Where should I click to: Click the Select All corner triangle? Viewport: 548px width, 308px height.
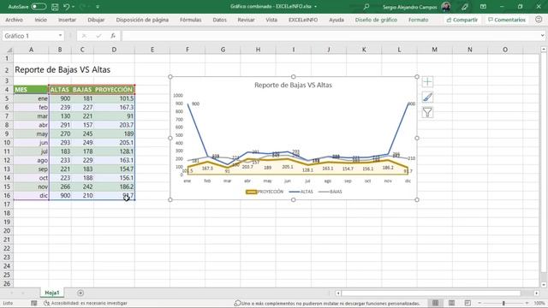click(x=9, y=50)
